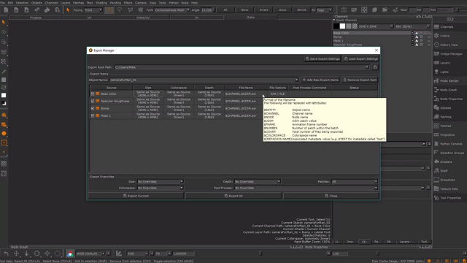Click the color management RGB triangle icon

tap(70, 254)
